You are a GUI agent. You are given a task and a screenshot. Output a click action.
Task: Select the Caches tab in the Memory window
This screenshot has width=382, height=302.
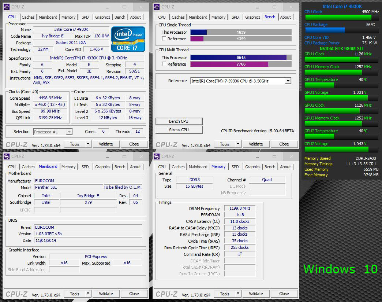tap(178, 167)
